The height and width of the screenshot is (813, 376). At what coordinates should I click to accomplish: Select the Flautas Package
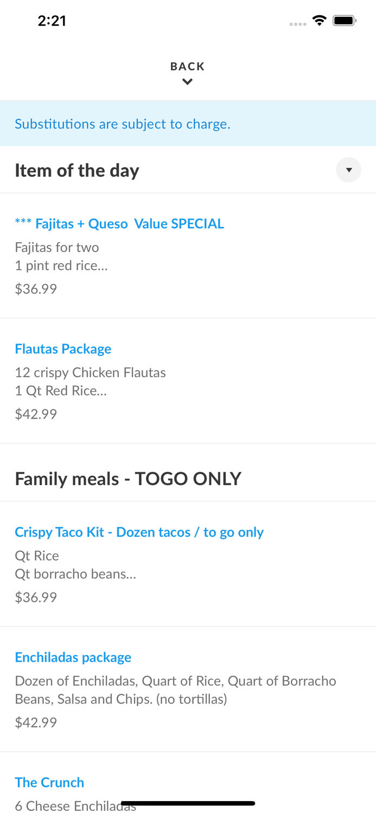(x=63, y=349)
